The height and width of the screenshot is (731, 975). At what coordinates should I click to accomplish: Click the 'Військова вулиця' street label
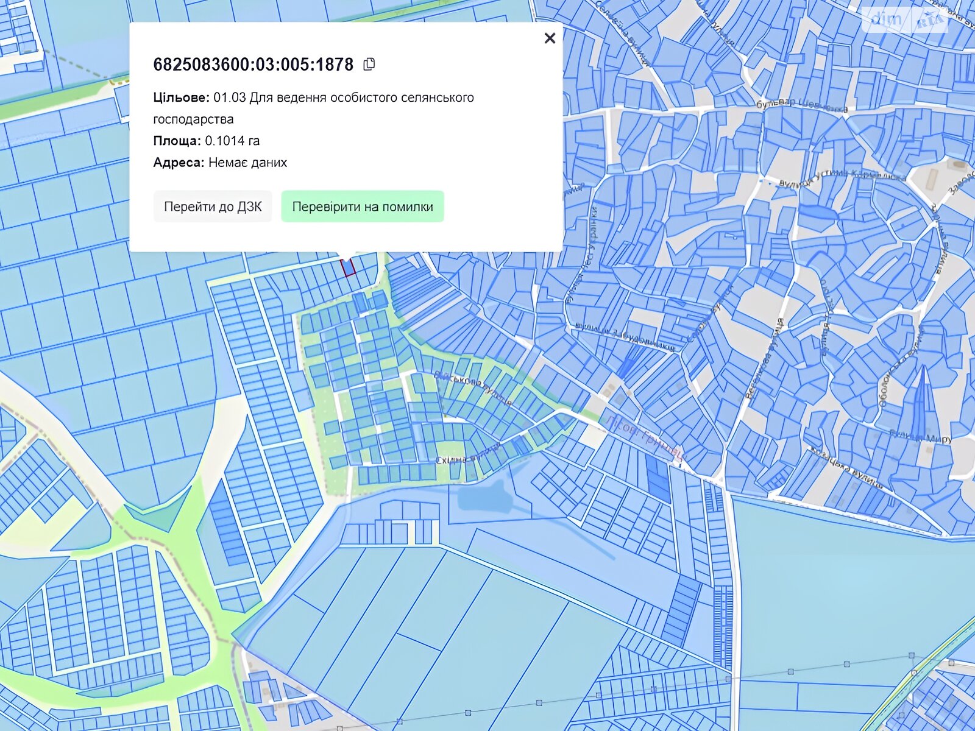point(472,389)
